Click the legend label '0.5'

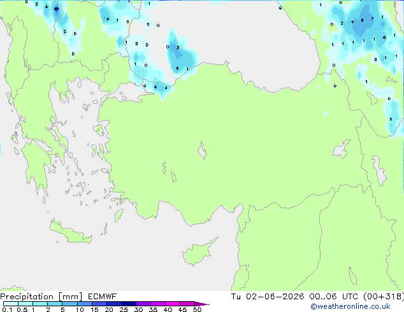[22, 309]
